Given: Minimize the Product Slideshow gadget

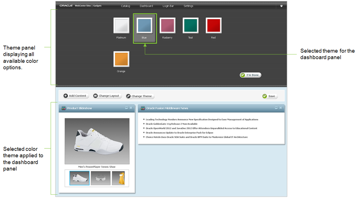Looking at the screenshot, I should tap(126, 108).
